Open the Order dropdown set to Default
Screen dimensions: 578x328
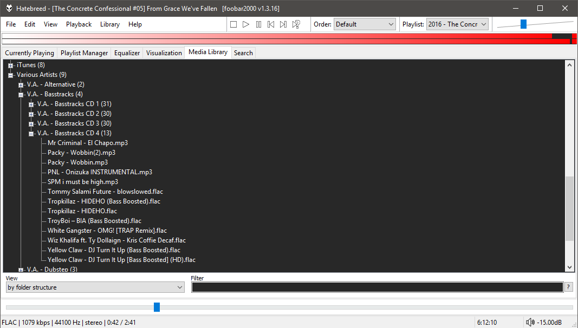point(365,24)
